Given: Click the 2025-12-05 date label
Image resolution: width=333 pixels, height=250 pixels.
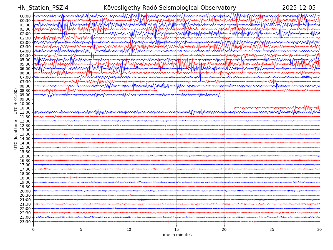Looking at the screenshot, I should tap(299, 8).
